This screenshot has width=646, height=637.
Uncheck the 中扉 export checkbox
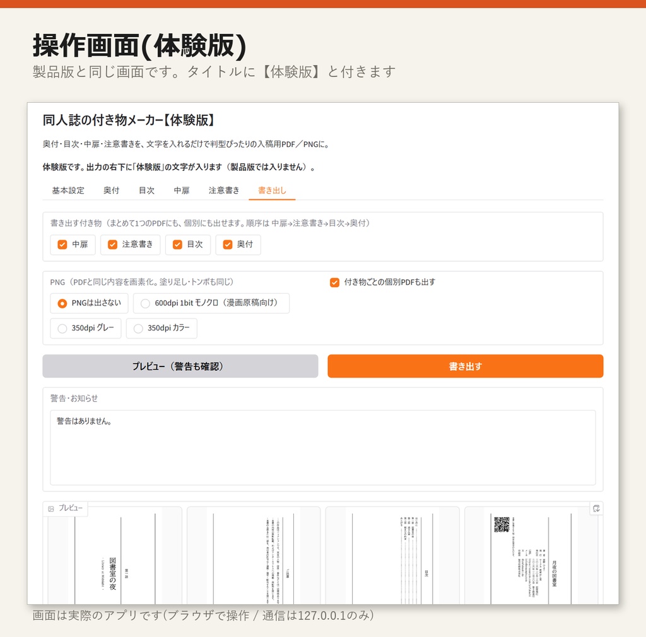(x=62, y=245)
